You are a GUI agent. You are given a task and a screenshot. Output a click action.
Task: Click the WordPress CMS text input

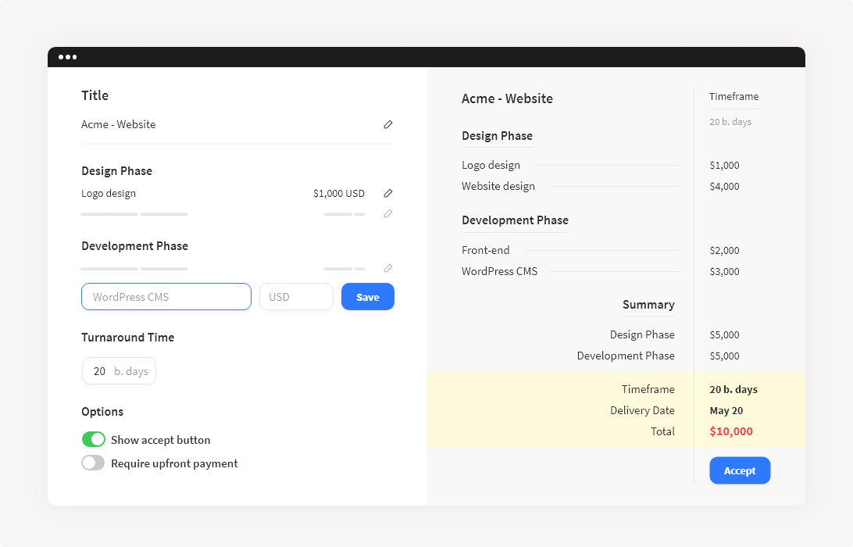[166, 296]
